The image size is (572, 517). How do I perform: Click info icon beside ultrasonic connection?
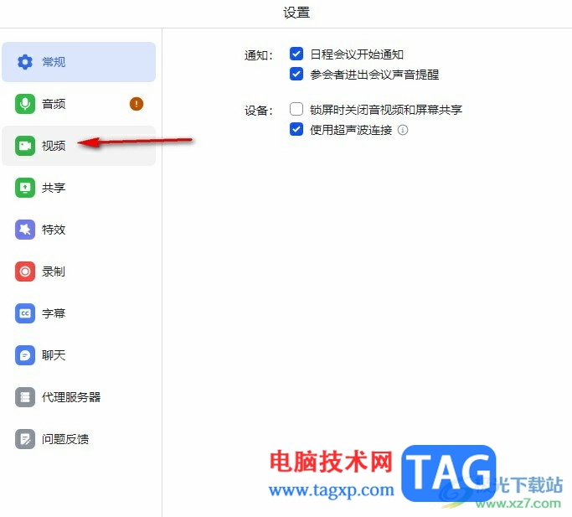click(x=403, y=130)
